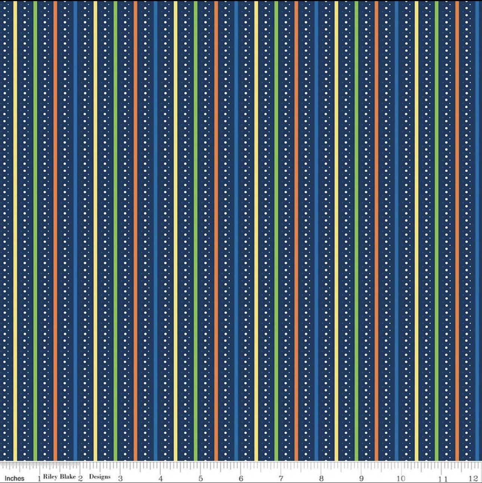Click the number 10 on the ruler

tap(401, 478)
